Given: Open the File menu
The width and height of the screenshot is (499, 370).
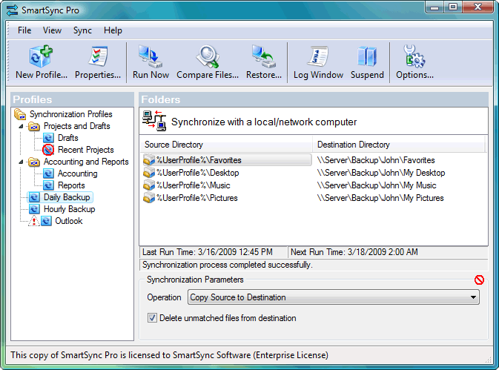Looking at the screenshot, I should (x=24, y=30).
